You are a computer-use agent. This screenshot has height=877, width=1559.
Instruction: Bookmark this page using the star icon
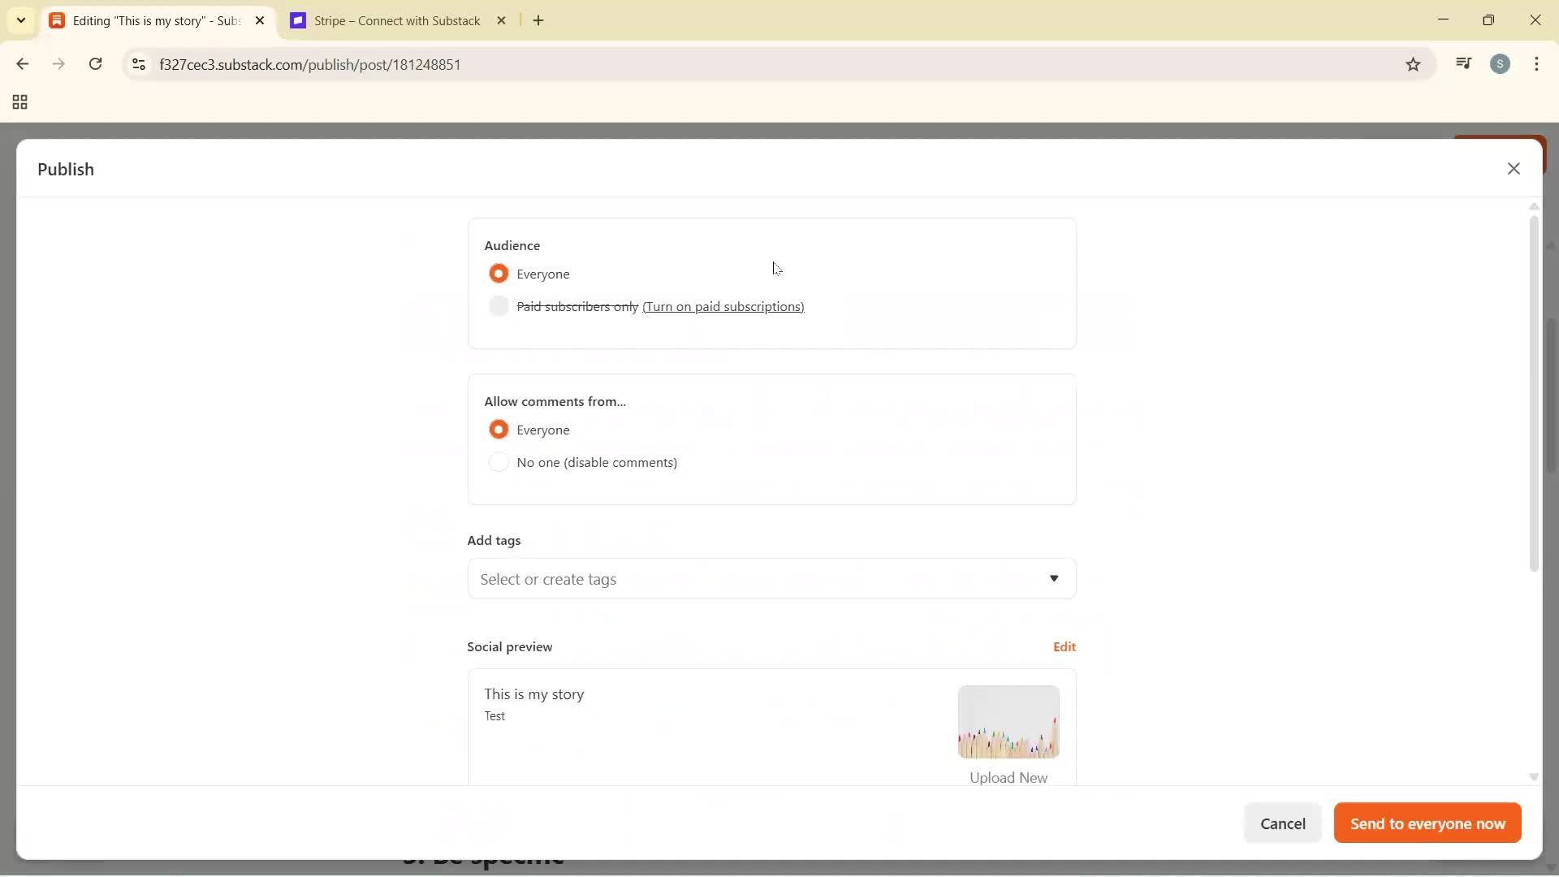(1413, 64)
